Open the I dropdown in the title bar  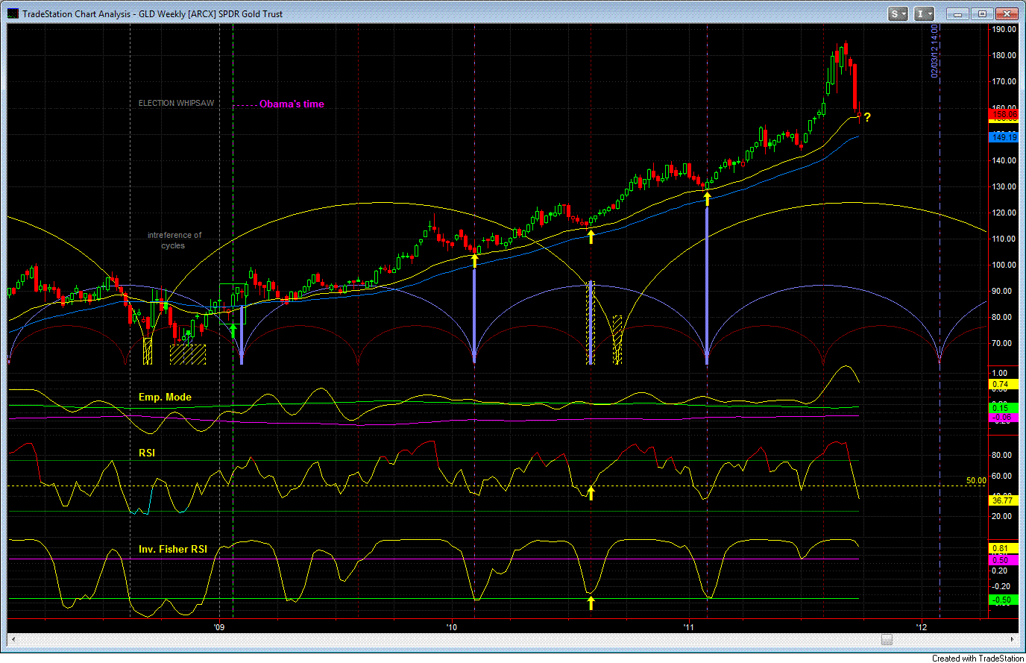[924, 13]
